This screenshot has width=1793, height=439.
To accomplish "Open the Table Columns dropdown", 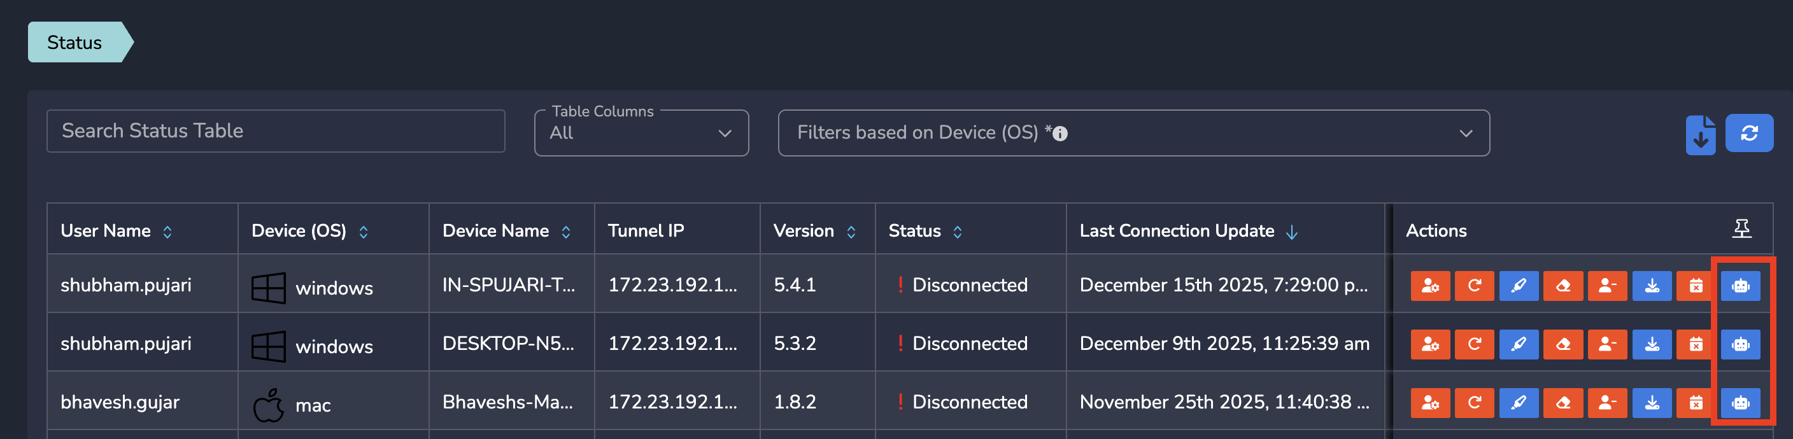I will (641, 133).
